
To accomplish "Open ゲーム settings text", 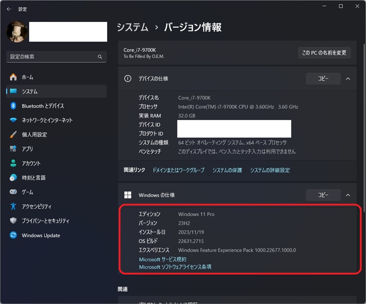I will tap(27, 192).
